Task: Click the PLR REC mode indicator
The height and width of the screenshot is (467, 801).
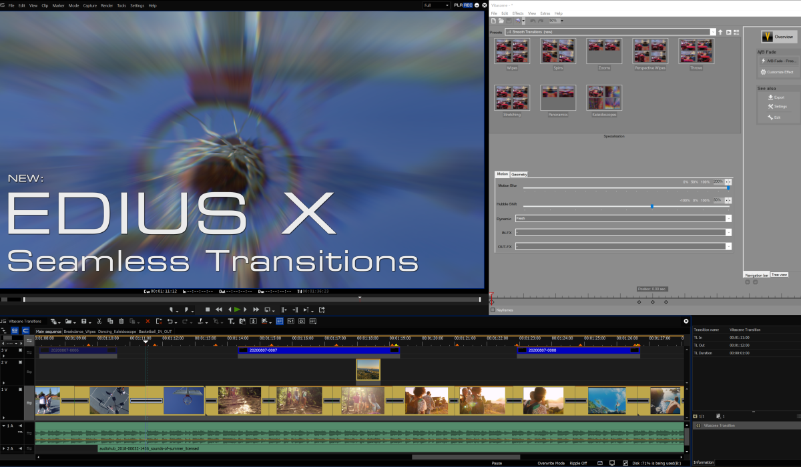Action: [x=463, y=5]
